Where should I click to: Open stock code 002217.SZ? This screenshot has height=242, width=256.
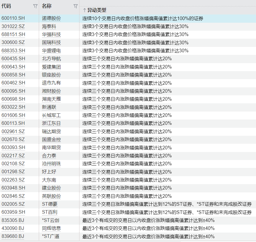[x=13, y=156]
